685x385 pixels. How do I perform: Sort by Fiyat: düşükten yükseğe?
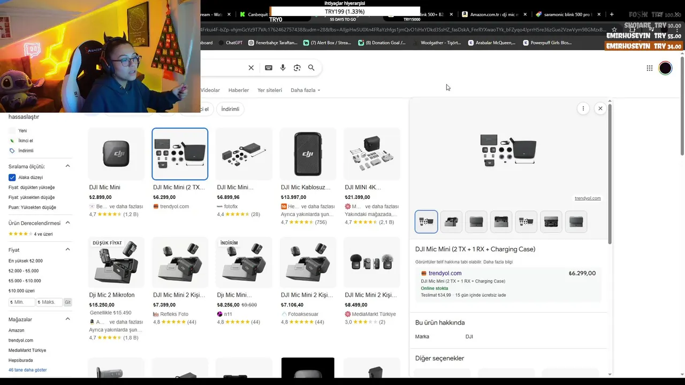[32, 188]
